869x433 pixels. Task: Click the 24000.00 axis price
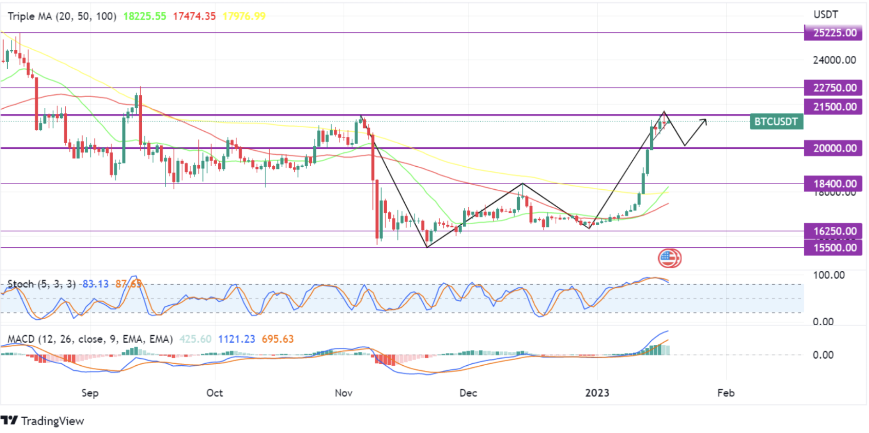(x=835, y=60)
